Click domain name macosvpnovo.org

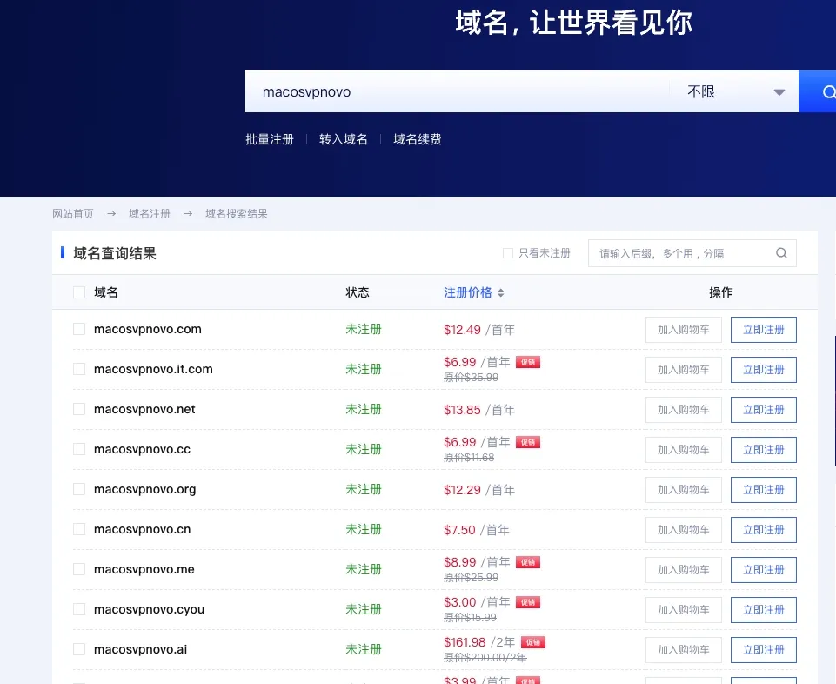(145, 489)
